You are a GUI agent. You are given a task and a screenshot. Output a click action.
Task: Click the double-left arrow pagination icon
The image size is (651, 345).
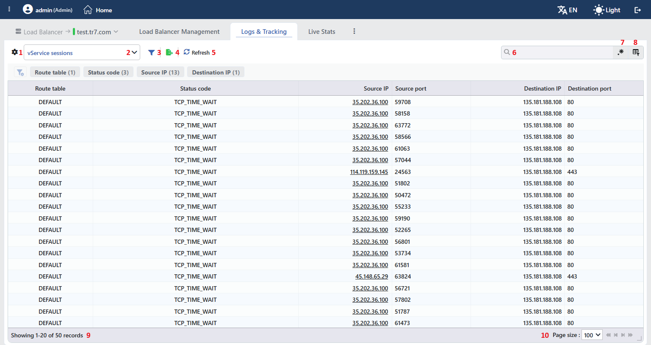[609, 335]
